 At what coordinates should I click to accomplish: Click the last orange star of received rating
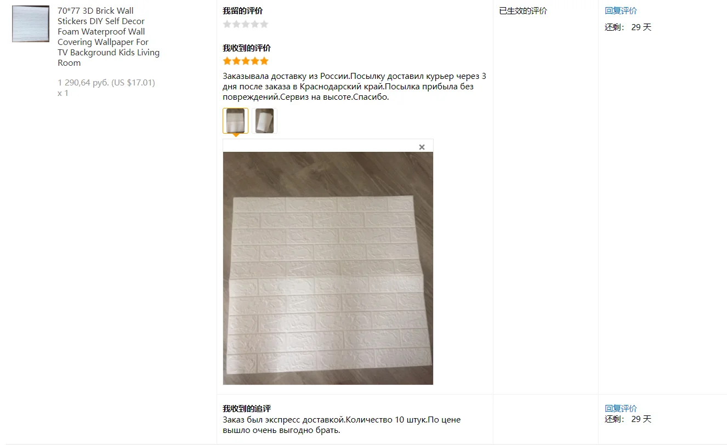pyautogui.click(x=264, y=61)
